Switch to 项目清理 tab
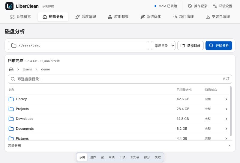 tap(183, 17)
